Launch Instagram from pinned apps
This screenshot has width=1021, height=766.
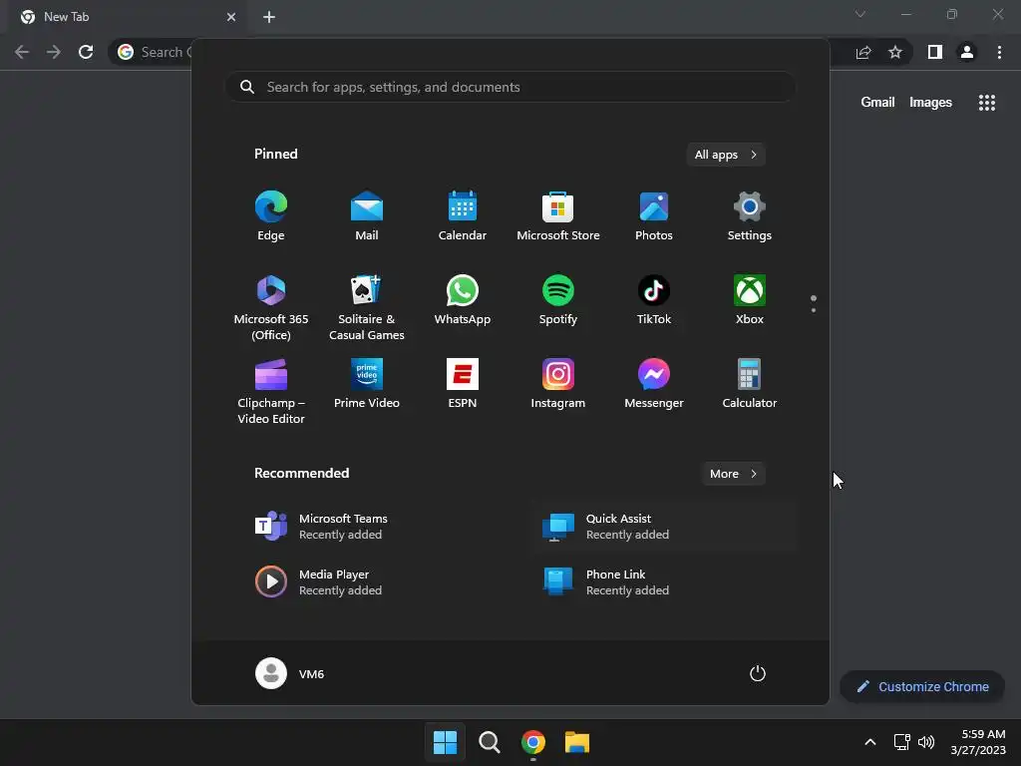coord(558,384)
